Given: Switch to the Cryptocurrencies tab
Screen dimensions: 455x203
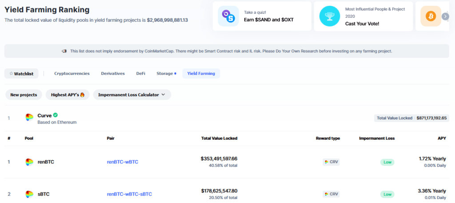Looking at the screenshot, I should click(x=72, y=74).
